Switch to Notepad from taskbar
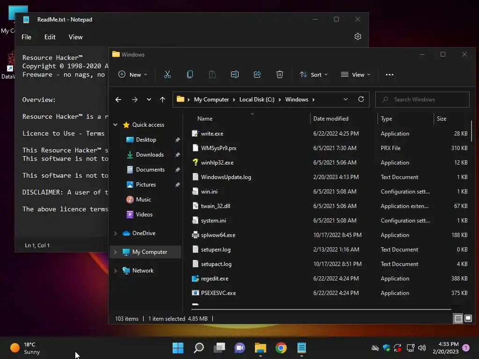This screenshot has height=359, width=479. point(302,348)
